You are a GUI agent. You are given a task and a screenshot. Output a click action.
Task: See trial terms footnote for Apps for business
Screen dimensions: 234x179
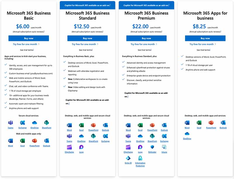[210, 50]
